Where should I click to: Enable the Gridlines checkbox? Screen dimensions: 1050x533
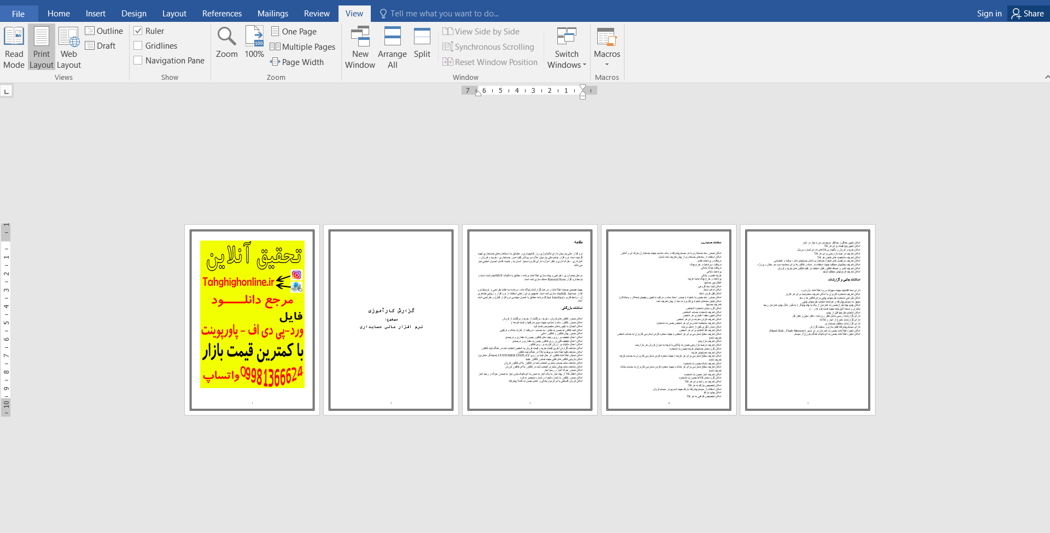point(138,46)
